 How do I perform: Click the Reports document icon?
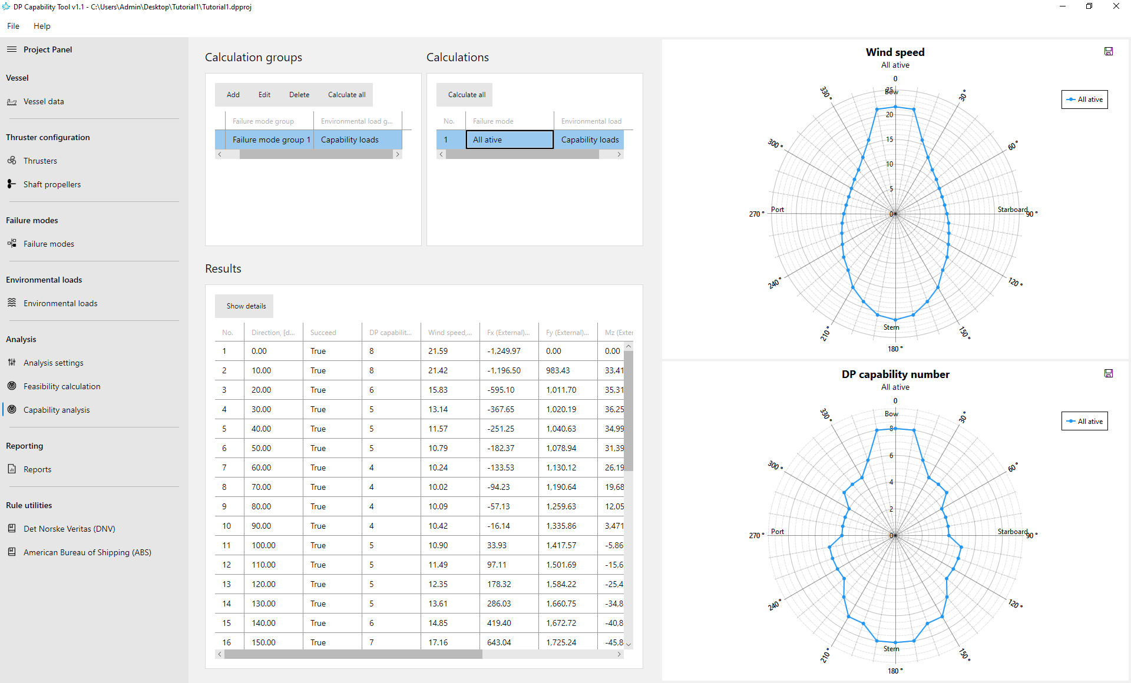[12, 469]
